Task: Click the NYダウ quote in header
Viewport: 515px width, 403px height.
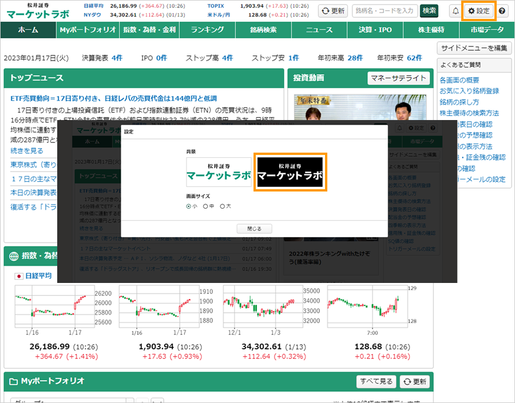Action: [x=134, y=15]
